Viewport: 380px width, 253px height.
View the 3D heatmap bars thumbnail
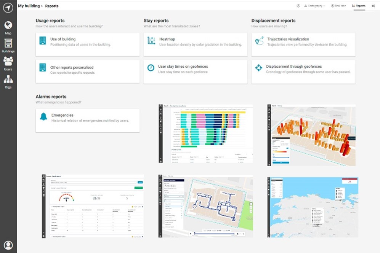(311, 135)
